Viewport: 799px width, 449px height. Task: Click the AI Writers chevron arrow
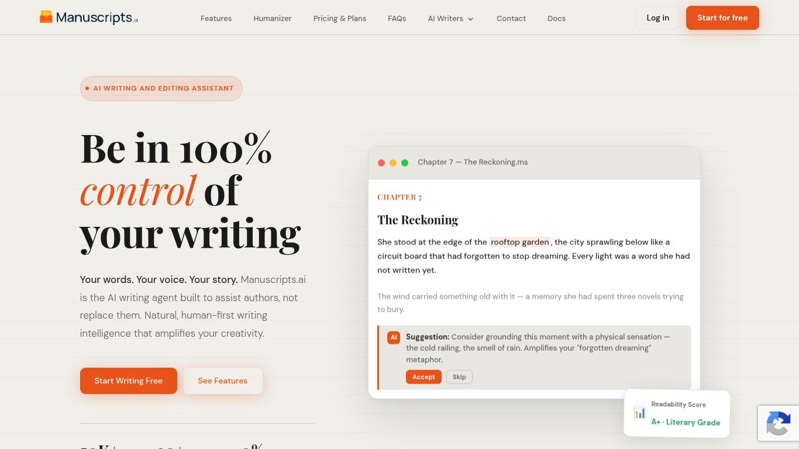click(471, 19)
